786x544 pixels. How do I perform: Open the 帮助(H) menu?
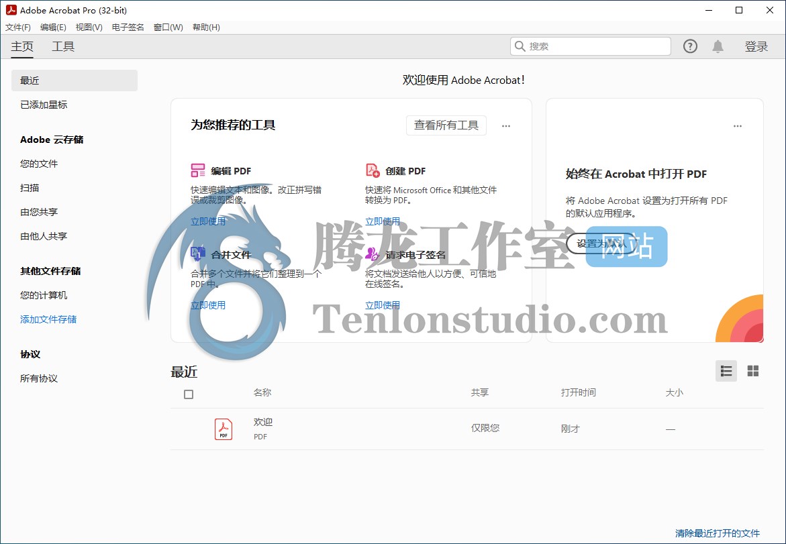coord(207,27)
